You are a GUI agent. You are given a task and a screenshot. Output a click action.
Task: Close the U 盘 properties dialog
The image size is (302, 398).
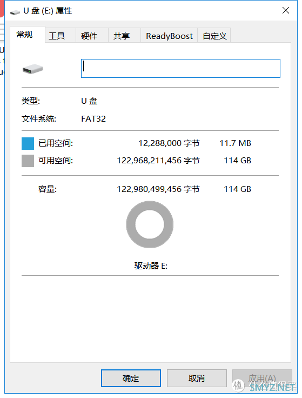point(286,10)
